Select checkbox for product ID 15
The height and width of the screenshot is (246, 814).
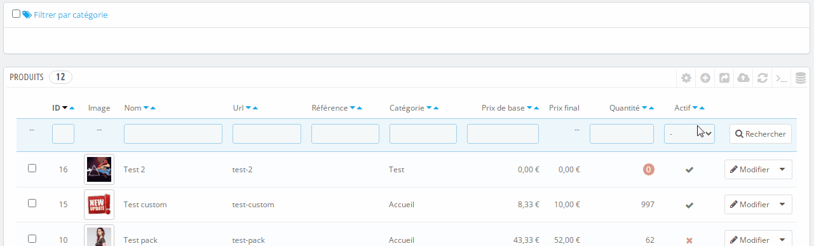32,204
